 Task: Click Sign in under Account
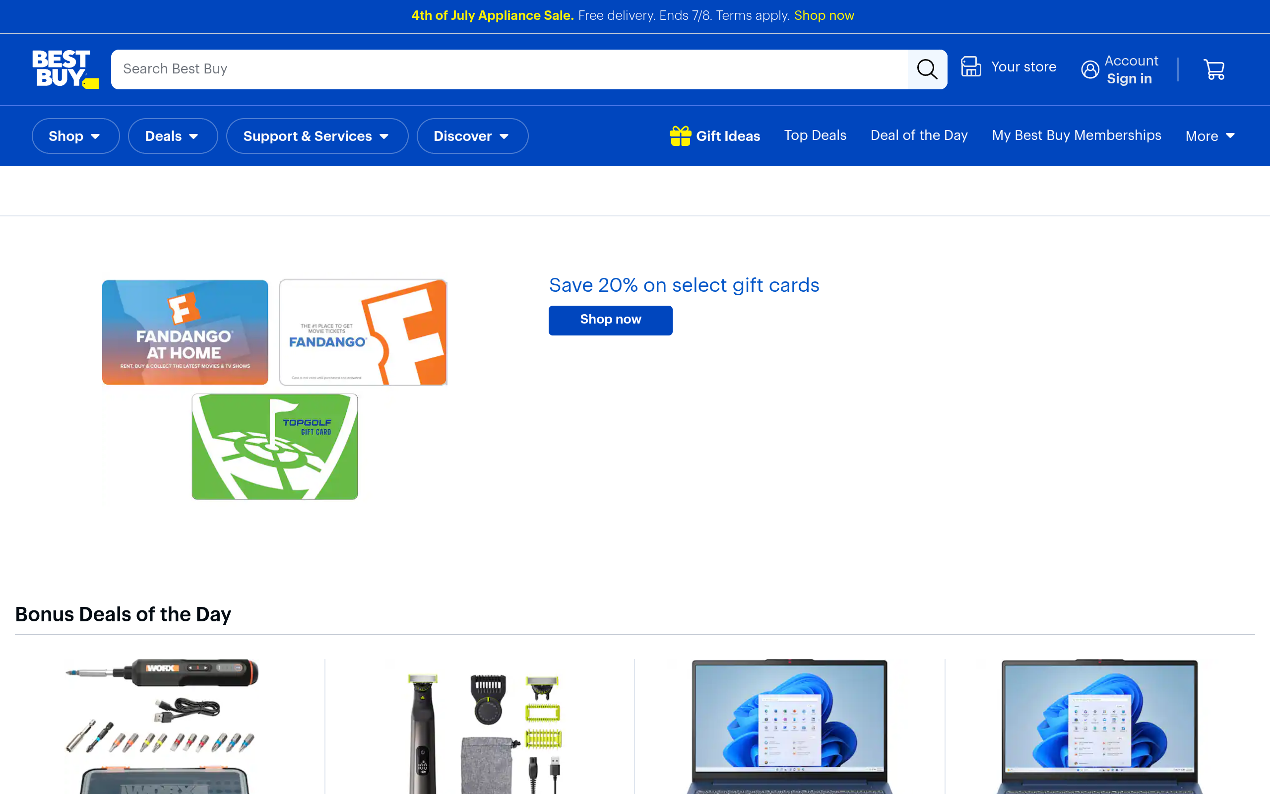coord(1129,79)
